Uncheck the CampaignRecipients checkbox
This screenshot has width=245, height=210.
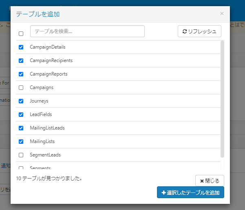21,60
